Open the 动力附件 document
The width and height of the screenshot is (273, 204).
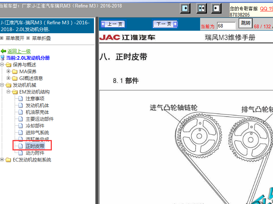tap(35, 153)
